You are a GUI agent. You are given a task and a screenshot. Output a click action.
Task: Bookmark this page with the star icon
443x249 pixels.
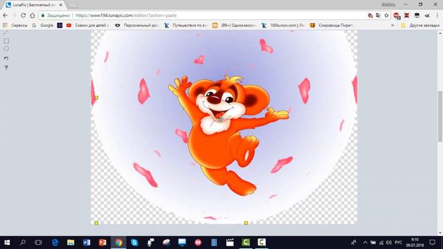[x=386, y=15]
